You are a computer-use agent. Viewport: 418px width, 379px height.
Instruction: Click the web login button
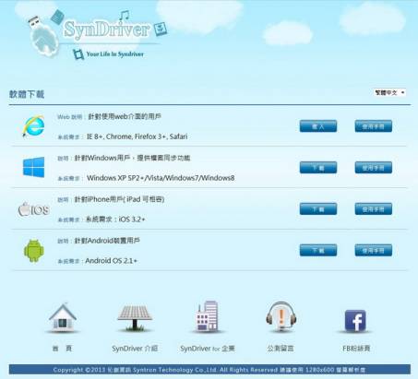(x=318, y=126)
